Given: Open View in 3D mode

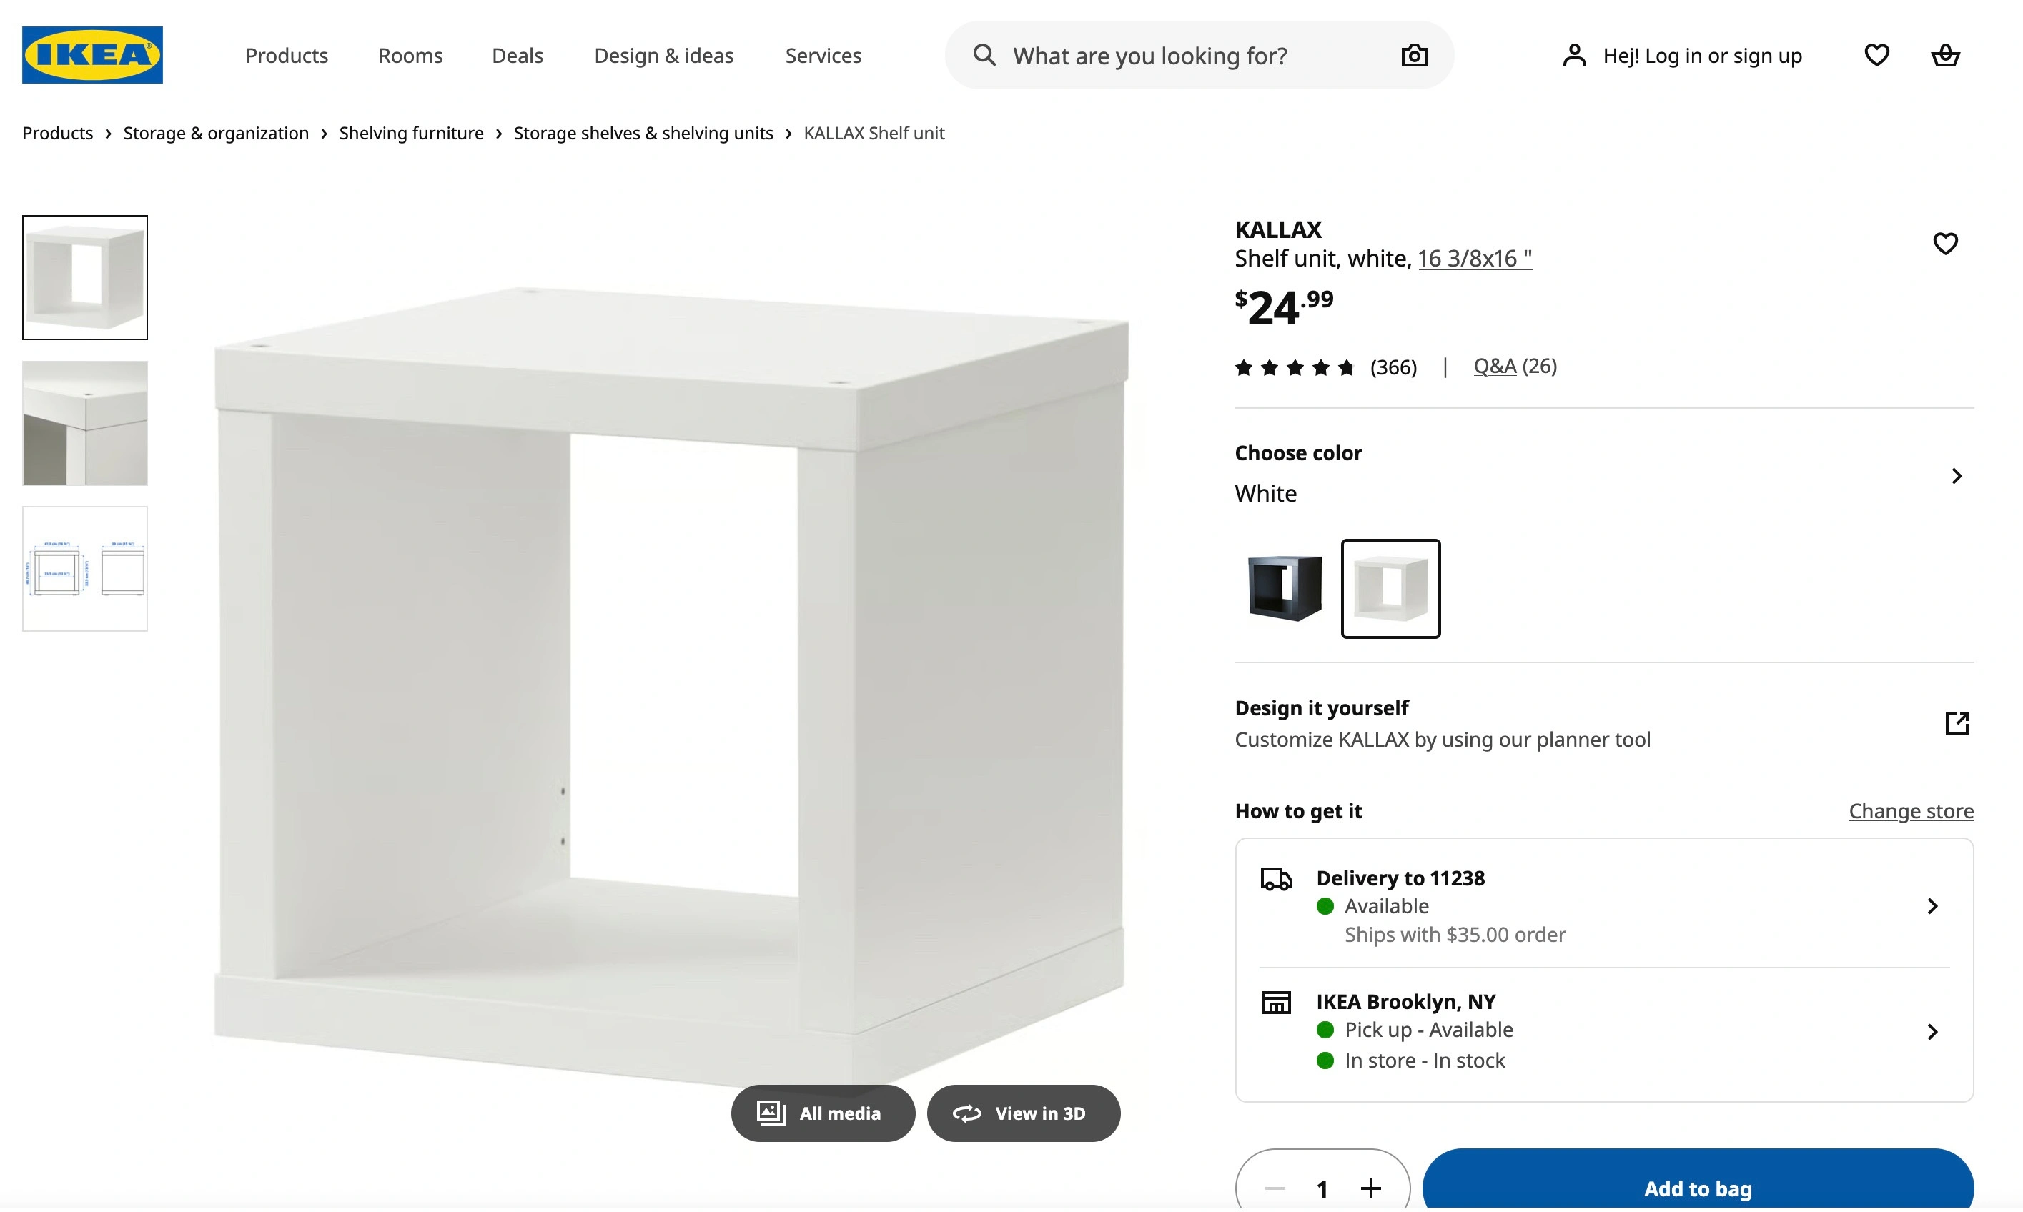Looking at the screenshot, I should click(1022, 1113).
